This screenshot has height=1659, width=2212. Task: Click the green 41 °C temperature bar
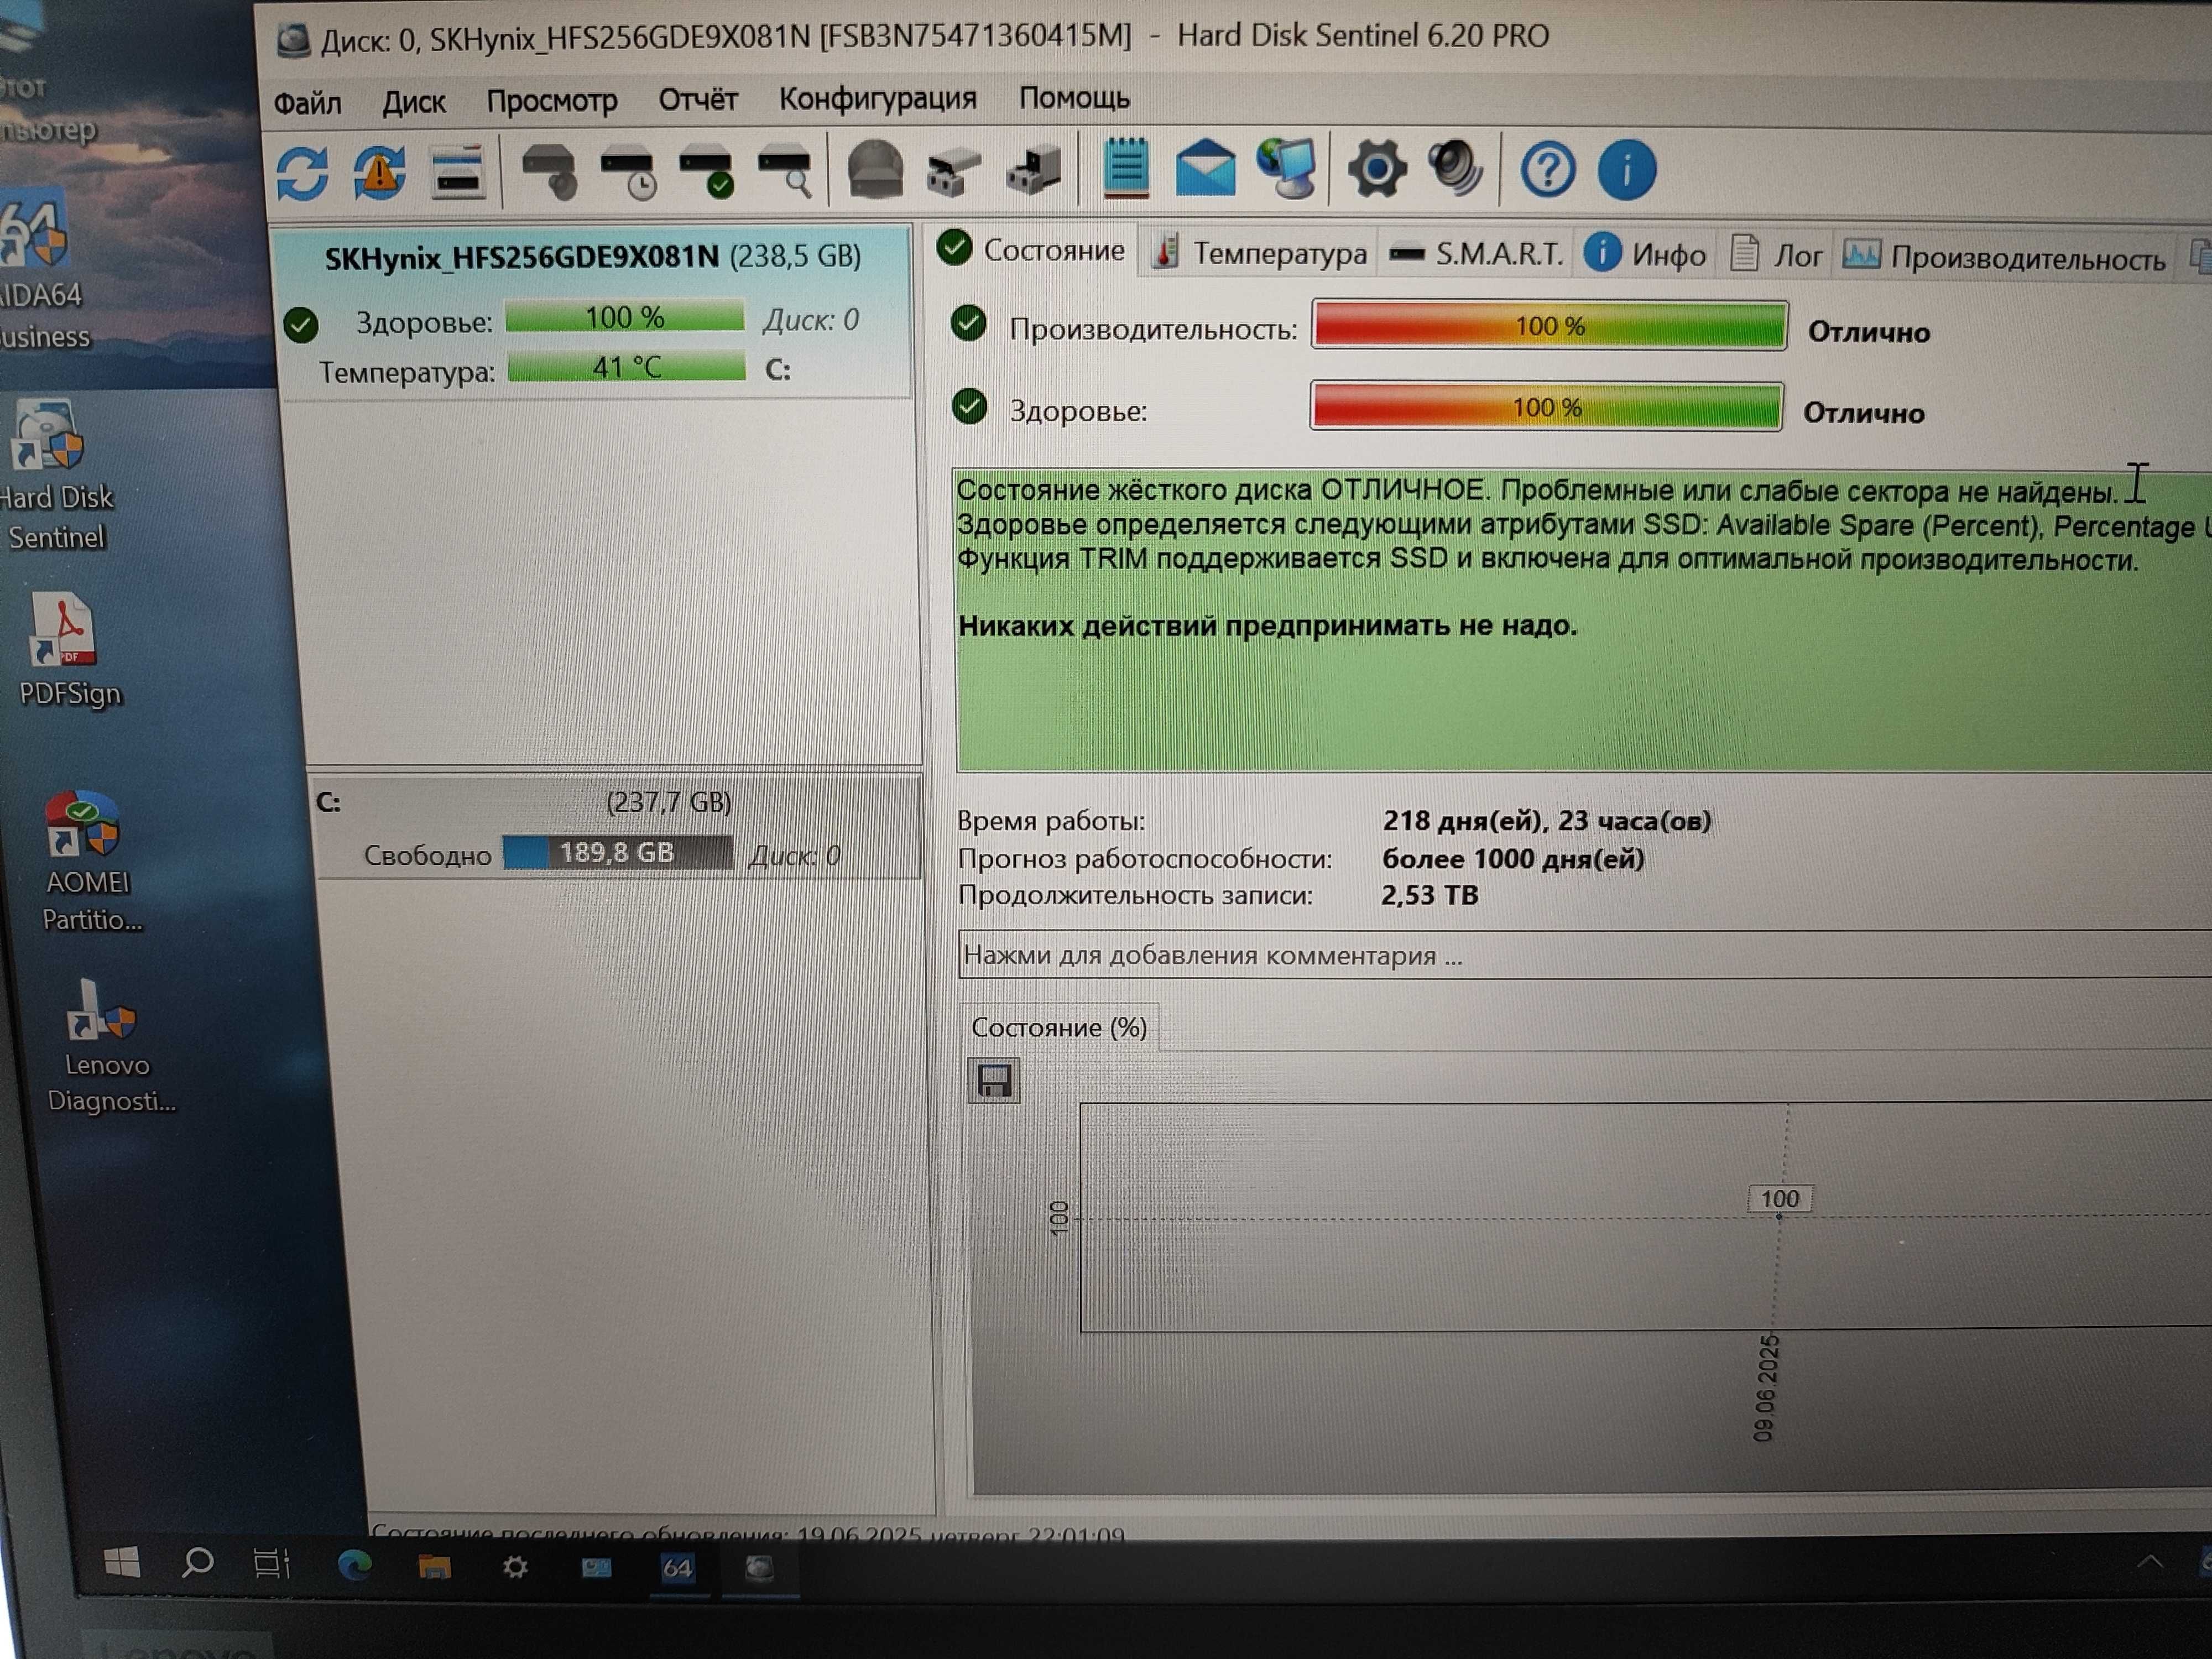[626, 367]
